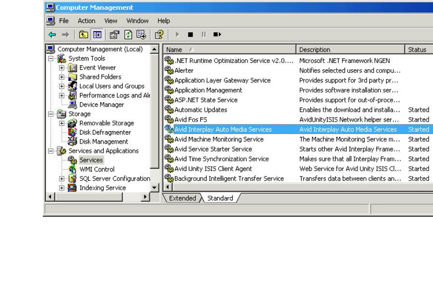Click the Alerter service gear icon
Screen dimensions: 433x283
click(x=169, y=70)
